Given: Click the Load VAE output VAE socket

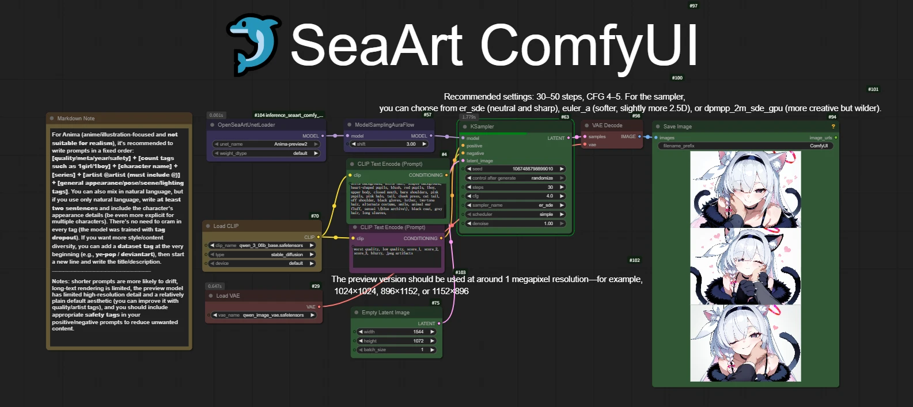Looking at the screenshot, I should 319,307.
